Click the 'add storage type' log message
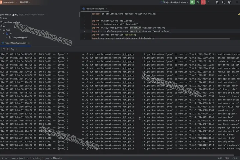The image size is (240, 160). coord(228,131)
